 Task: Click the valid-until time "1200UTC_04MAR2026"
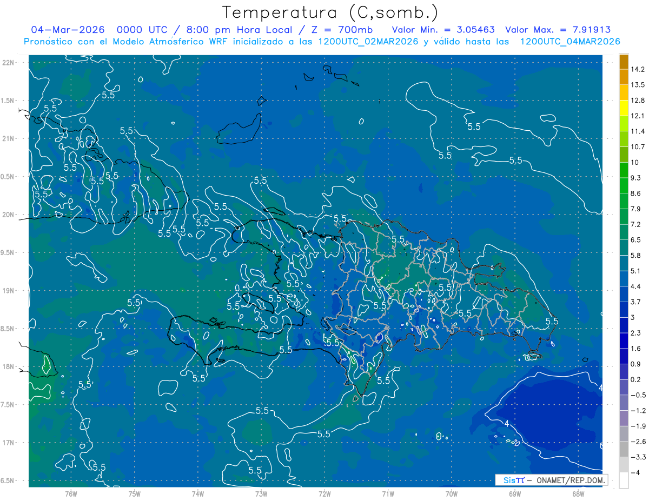pyautogui.click(x=569, y=42)
